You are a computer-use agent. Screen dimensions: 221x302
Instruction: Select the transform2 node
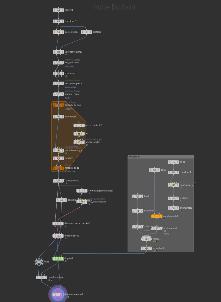pyautogui.click(x=173, y=173)
